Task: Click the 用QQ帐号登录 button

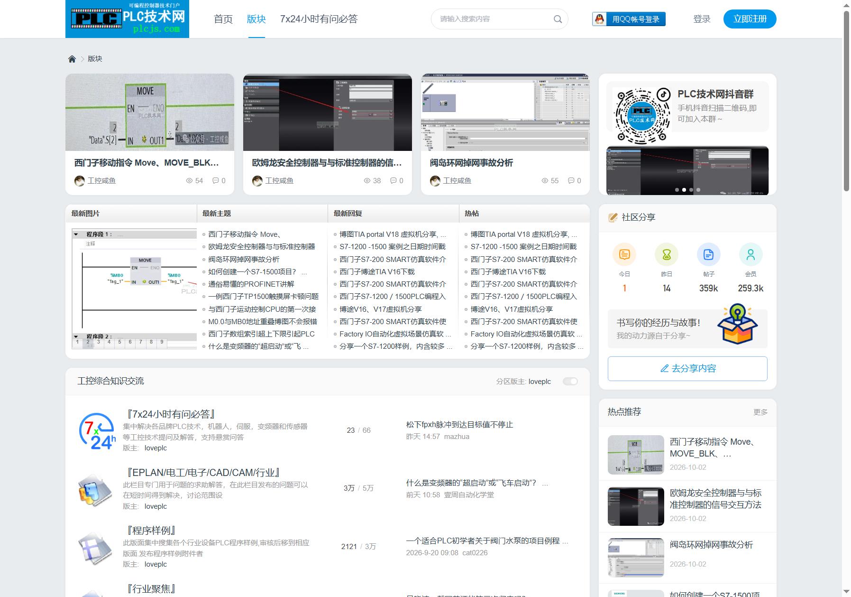Action: tap(629, 19)
